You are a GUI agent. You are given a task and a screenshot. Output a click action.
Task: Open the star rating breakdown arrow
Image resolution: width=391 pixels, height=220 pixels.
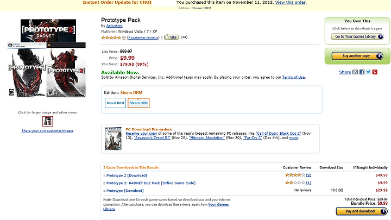[124, 37]
